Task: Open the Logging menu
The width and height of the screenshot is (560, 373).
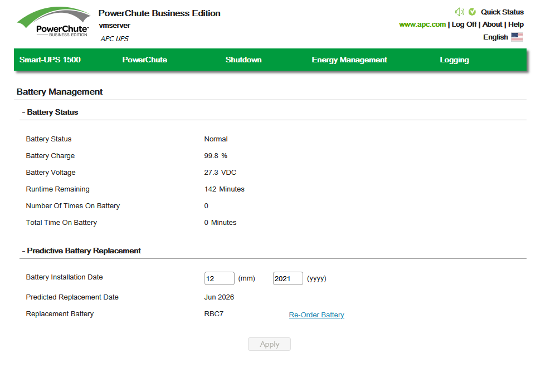Action: 454,60
